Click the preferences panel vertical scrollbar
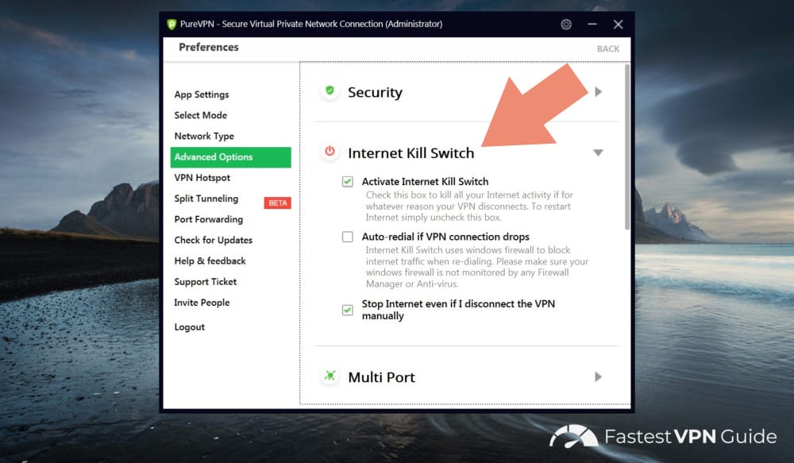This screenshot has height=463, width=794. 627,147
